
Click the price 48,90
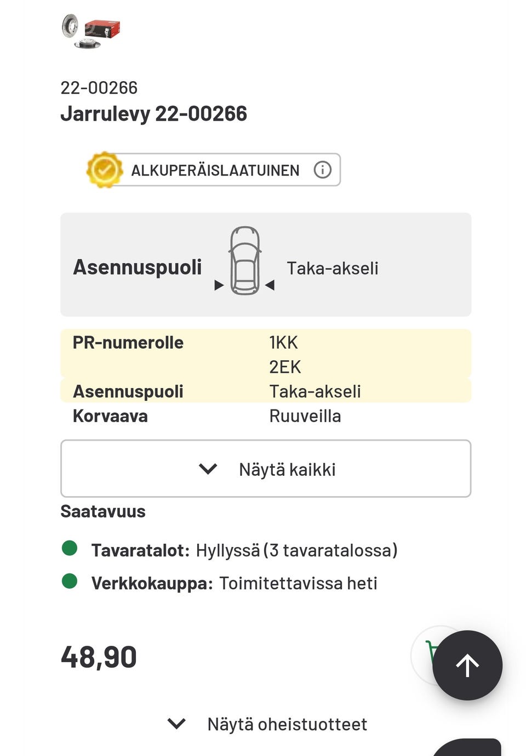coord(99,656)
